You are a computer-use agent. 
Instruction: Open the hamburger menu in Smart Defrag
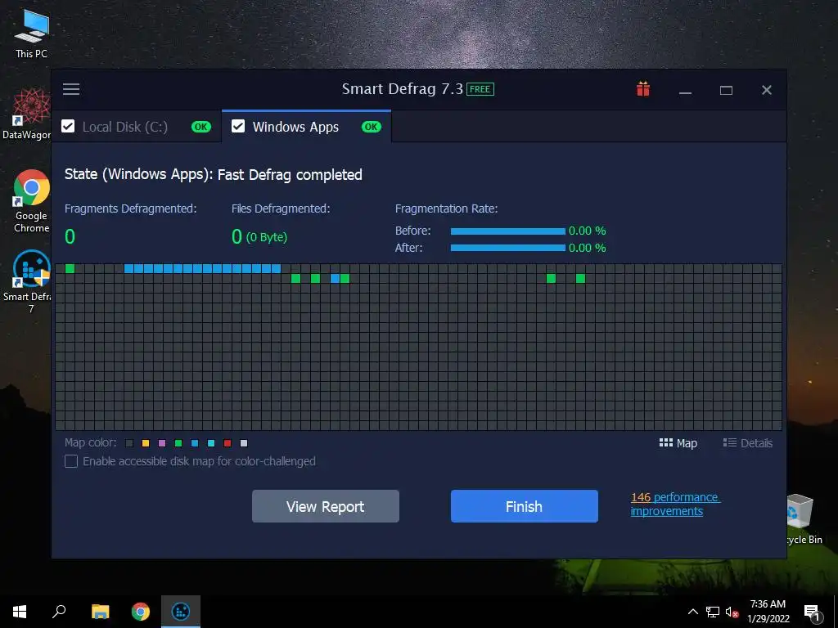tap(71, 89)
